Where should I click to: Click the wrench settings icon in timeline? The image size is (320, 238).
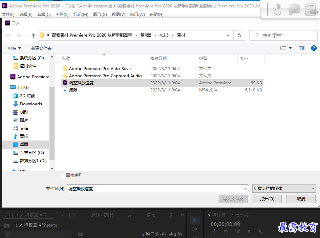click(x=260, y=232)
